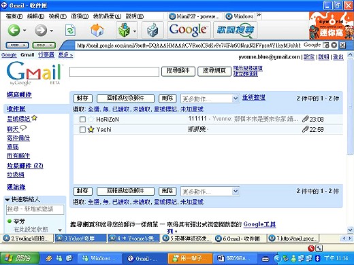Click the 搜尋網頁 search web button

[214, 71]
